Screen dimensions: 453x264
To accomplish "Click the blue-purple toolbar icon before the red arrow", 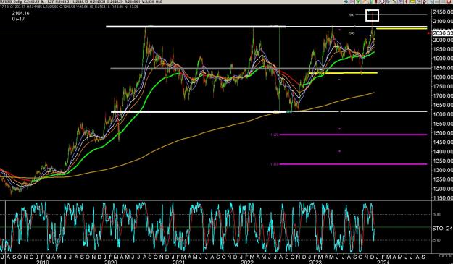I will (400, 1).
